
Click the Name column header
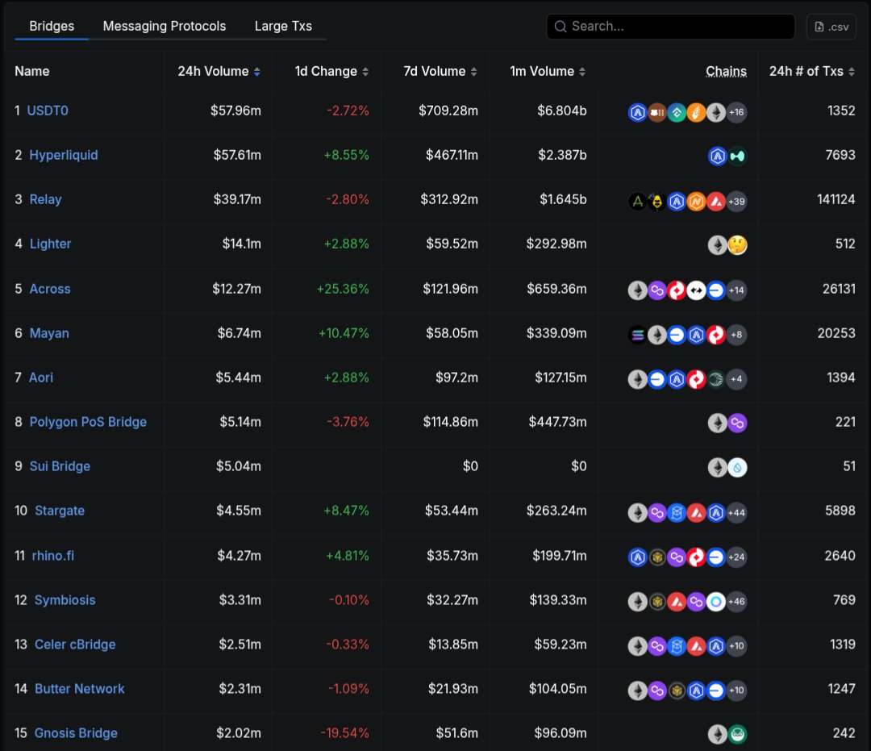click(x=31, y=71)
